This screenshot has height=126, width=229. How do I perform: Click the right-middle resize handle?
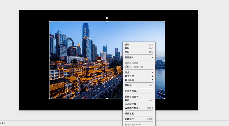[165, 60]
